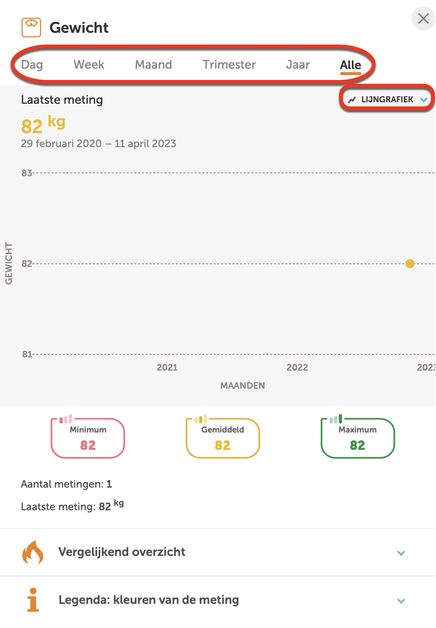Select the Trimester period tab
Image resolution: width=436 pixels, height=628 pixels.
tap(229, 65)
